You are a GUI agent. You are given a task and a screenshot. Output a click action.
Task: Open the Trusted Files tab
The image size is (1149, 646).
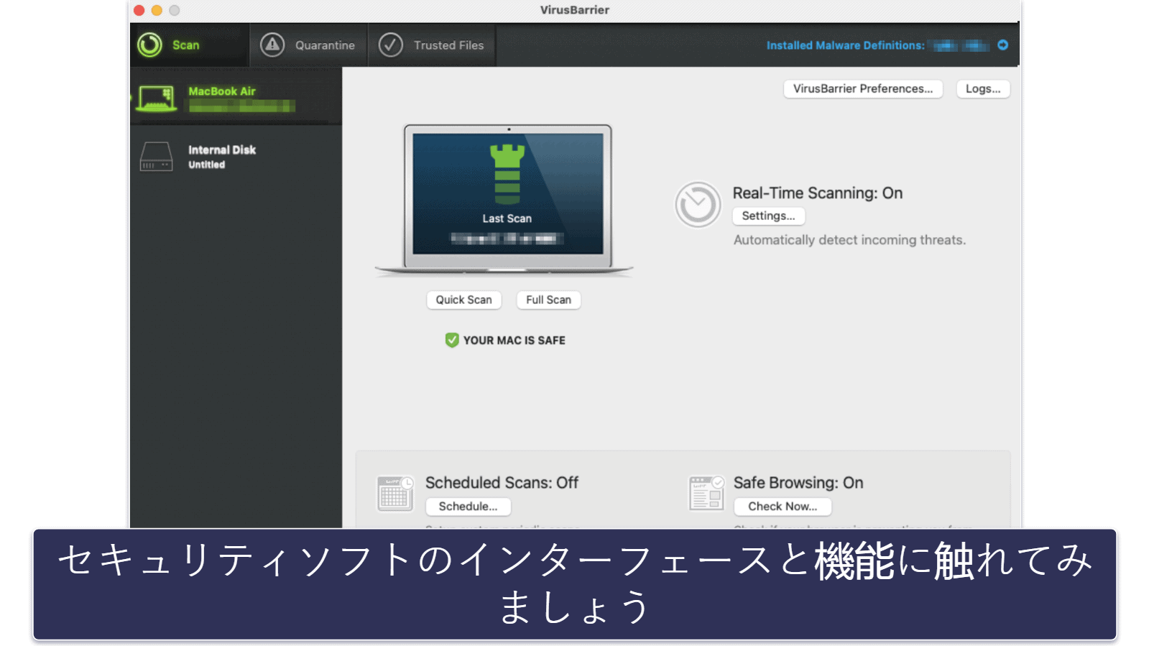(432, 45)
